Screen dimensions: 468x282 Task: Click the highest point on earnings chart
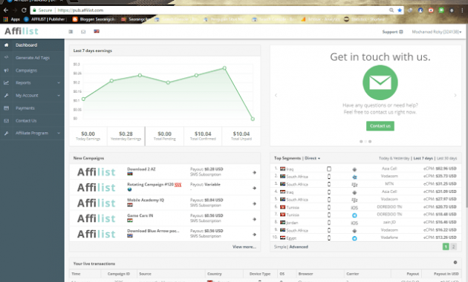[224, 68]
